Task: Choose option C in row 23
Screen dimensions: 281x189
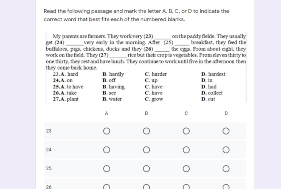Action: click(186, 131)
